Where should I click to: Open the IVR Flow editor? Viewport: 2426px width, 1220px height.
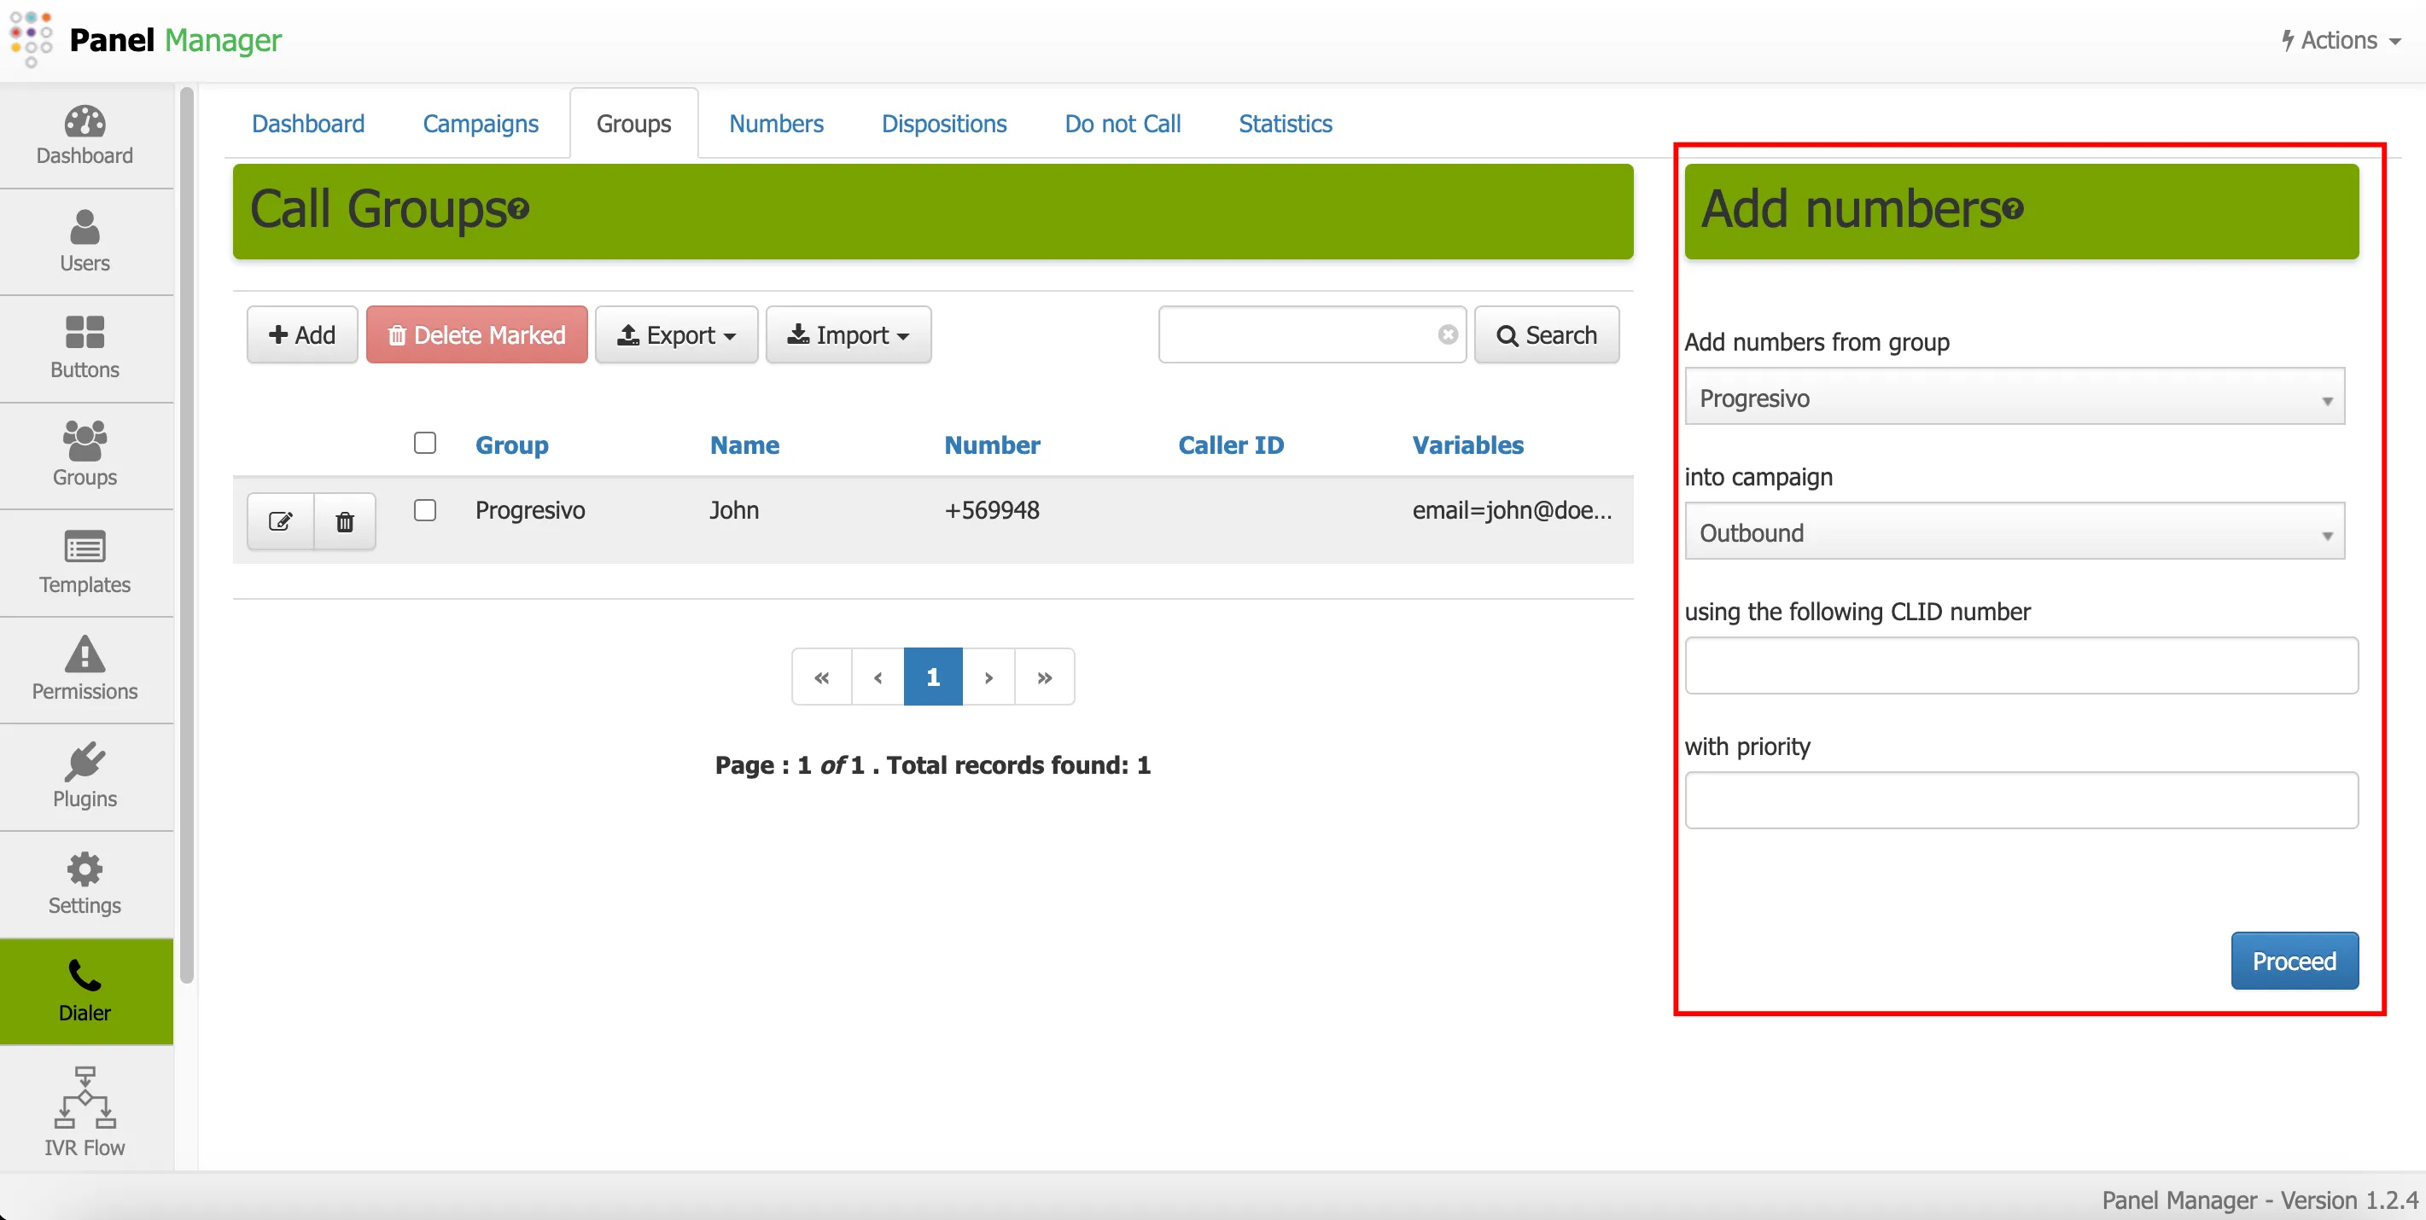point(84,1111)
